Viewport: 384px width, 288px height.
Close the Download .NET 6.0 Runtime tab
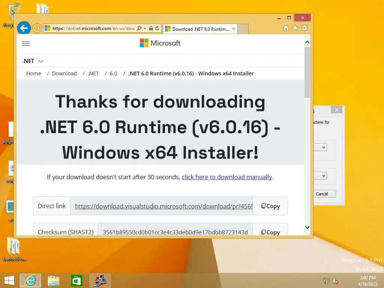pos(234,29)
